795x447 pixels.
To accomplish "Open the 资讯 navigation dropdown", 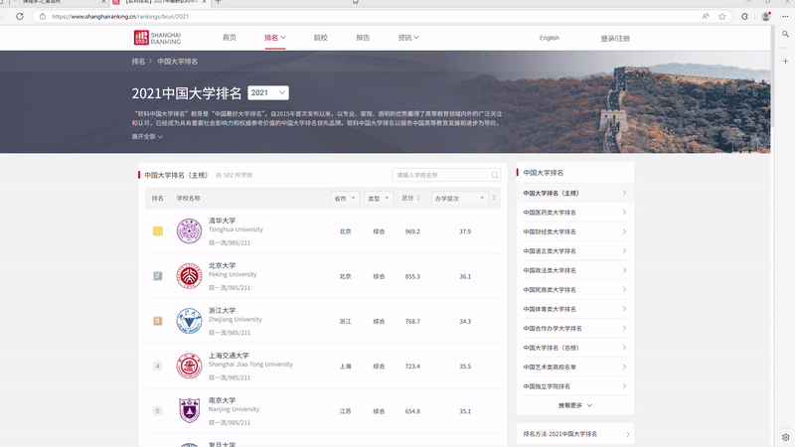I will (x=408, y=38).
